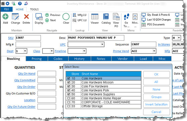This screenshot has height=121, width=187.
Task: Open the Dept dropdown arrow
Action: click(x=25, y=51)
